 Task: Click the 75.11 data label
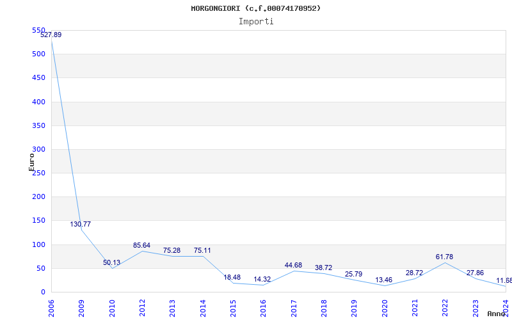pos(202,250)
